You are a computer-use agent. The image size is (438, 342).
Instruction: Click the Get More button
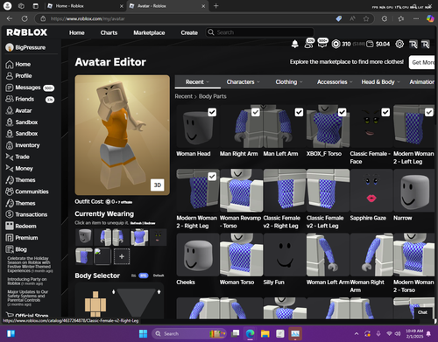point(422,62)
